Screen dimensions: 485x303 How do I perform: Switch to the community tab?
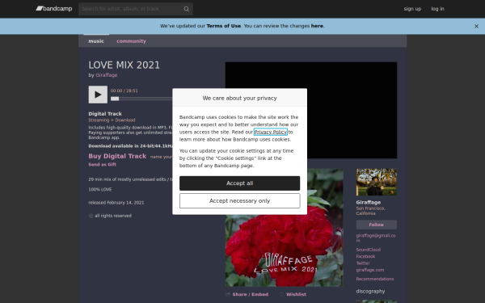click(x=131, y=41)
